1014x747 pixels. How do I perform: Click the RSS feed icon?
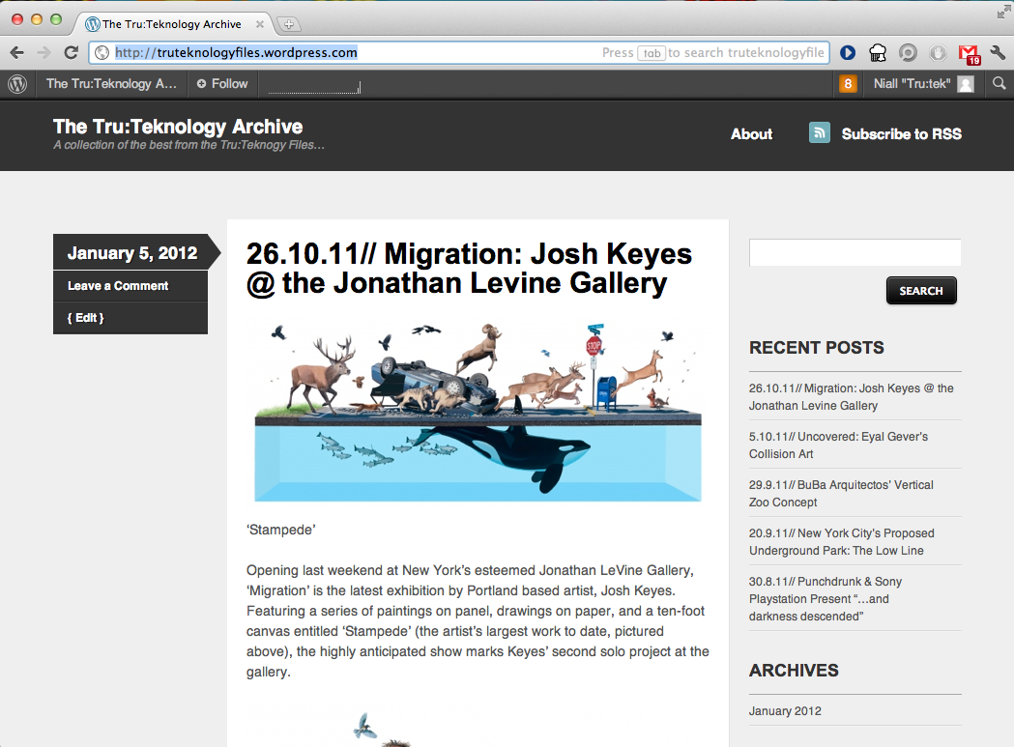point(820,133)
